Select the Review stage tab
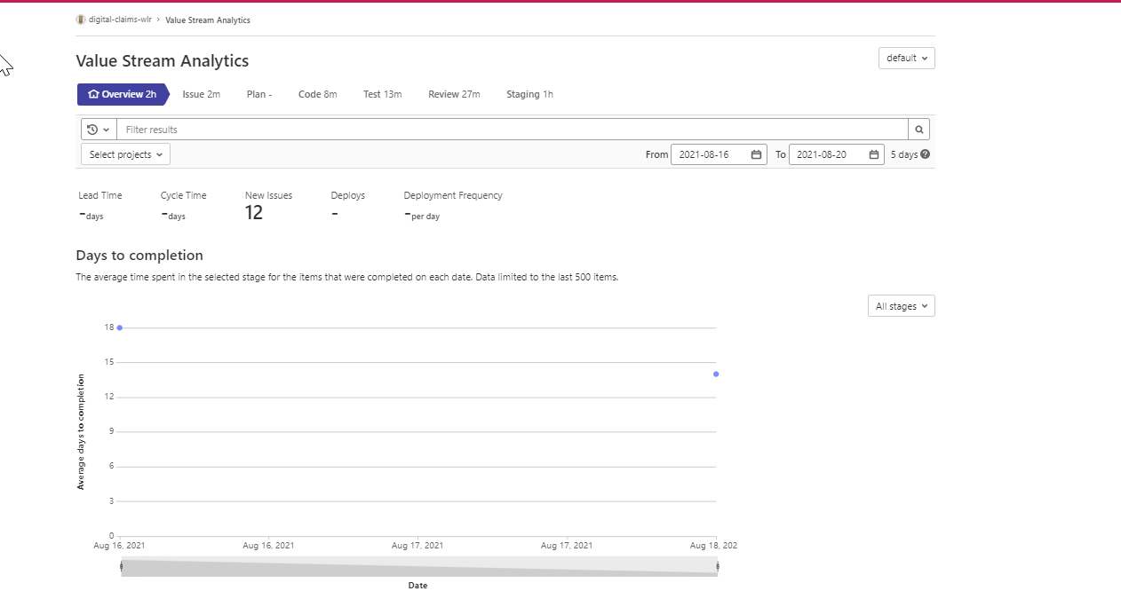The image size is (1121, 591). (454, 93)
